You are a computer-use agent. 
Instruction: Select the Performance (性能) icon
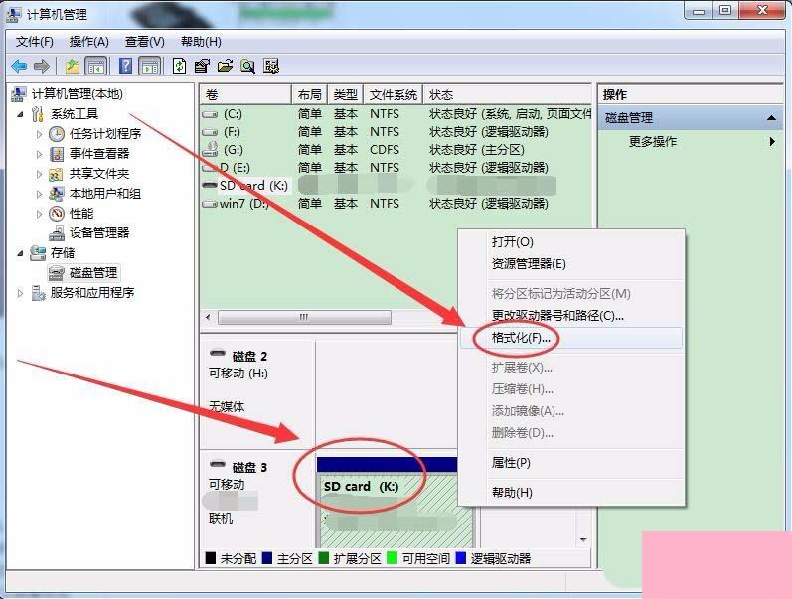click(x=57, y=214)
